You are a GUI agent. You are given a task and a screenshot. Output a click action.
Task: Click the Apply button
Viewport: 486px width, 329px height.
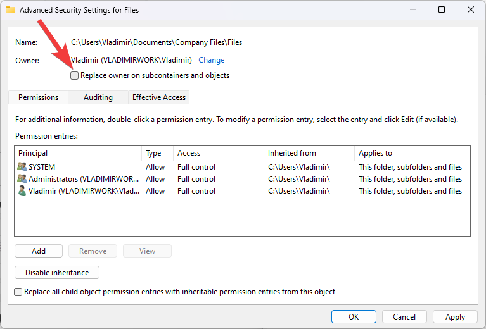pos(455,317)
